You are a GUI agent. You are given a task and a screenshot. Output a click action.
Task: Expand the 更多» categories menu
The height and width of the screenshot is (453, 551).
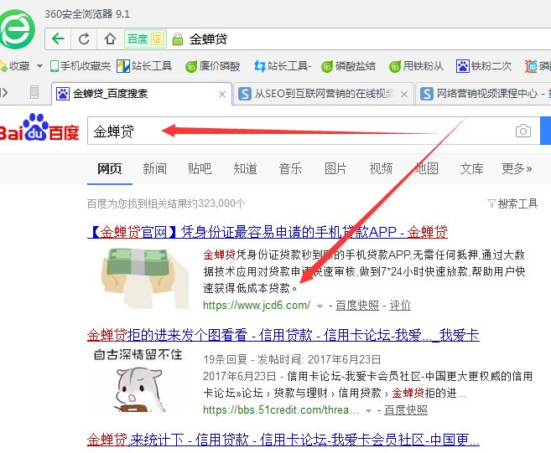click(517, 168)
